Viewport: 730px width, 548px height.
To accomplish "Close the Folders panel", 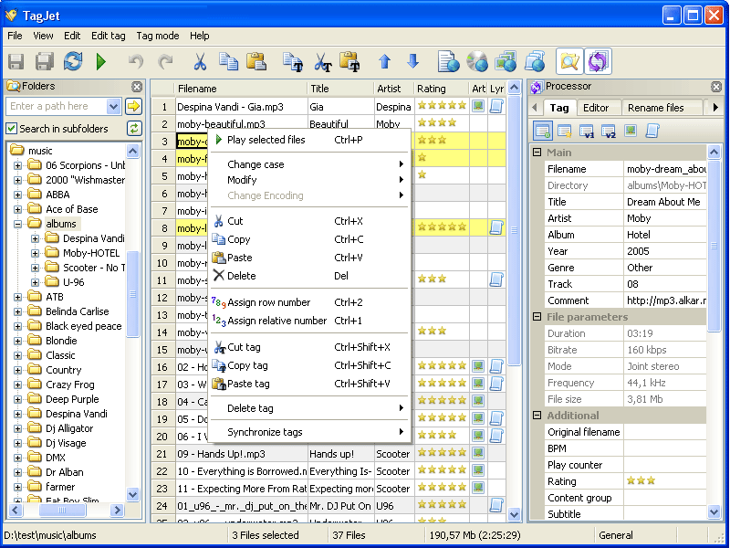I will point(136,87).
